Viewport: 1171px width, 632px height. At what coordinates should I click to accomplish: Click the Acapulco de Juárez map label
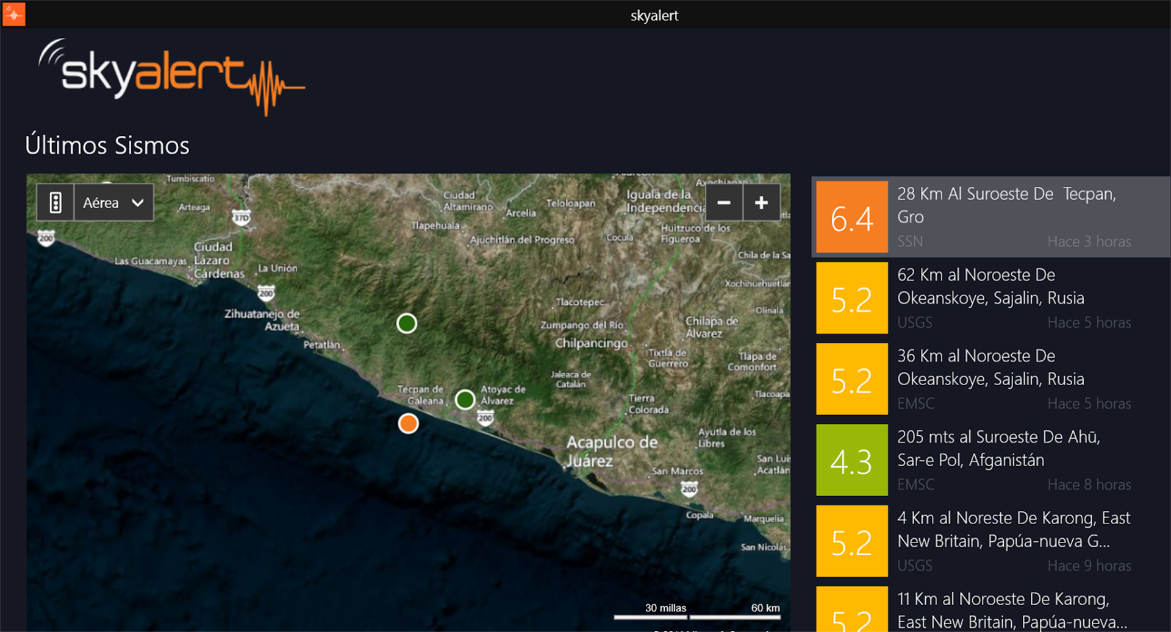[611, 451]
